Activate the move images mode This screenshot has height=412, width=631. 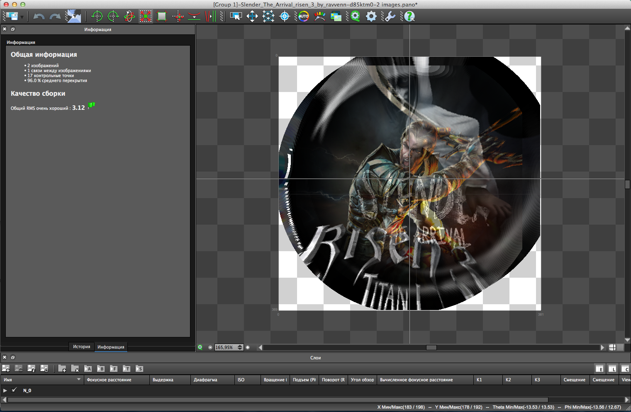[252, 16]
